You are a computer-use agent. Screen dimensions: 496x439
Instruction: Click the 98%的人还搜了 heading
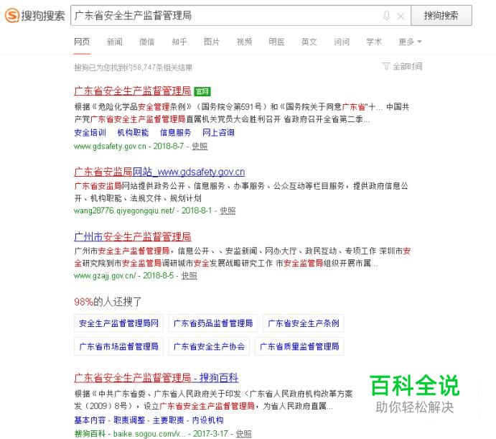coord(108,302)
